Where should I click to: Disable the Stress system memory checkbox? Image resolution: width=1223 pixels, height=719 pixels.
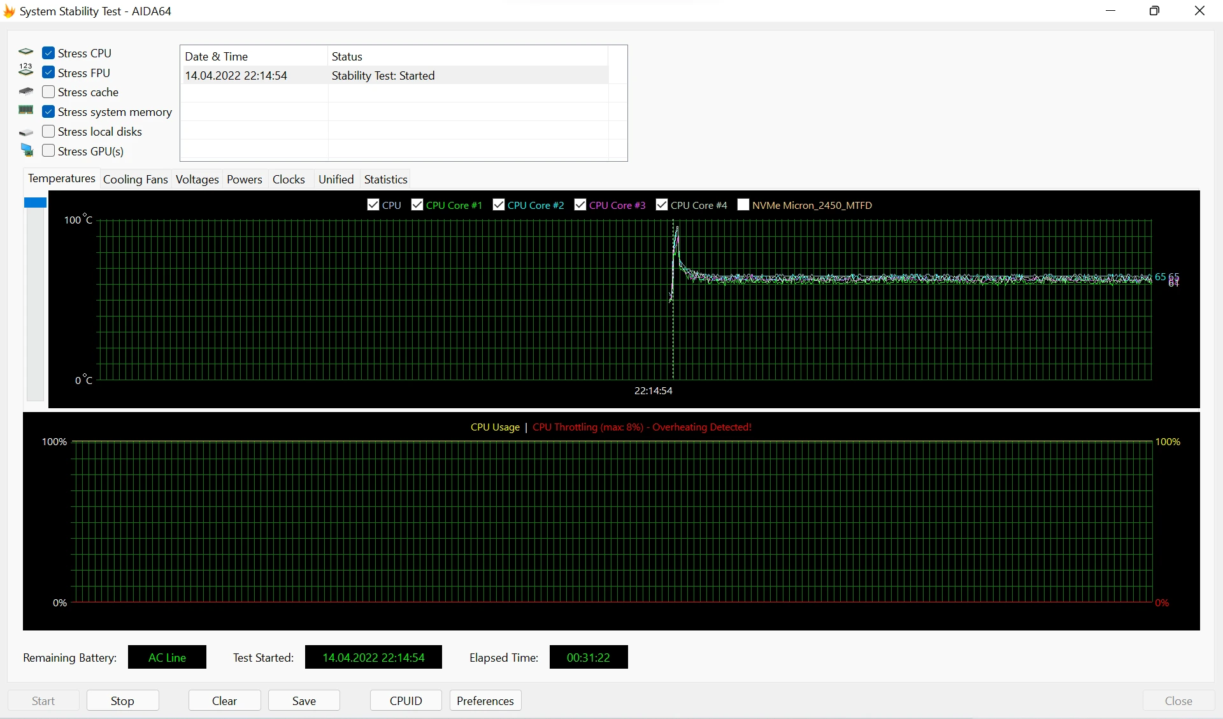[x=48, y=111]
